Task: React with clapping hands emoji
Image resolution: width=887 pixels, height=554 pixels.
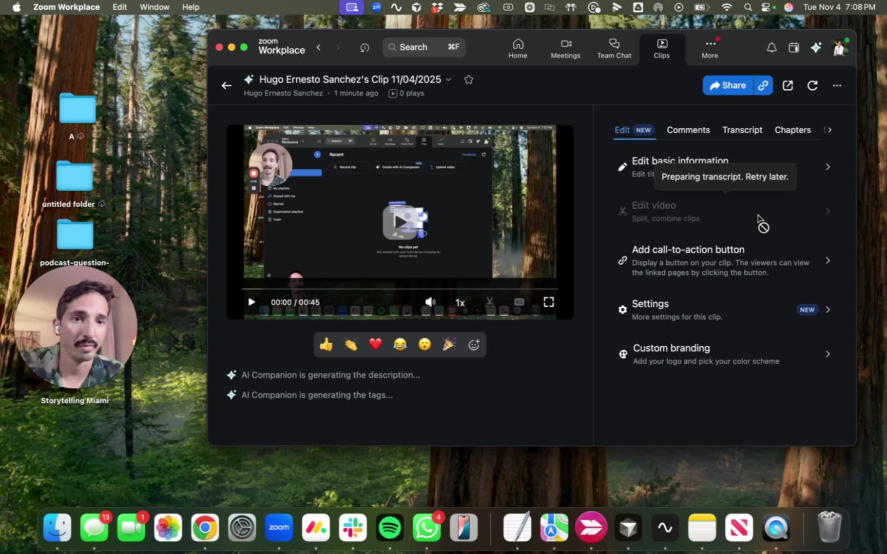Action: [351, 344]
